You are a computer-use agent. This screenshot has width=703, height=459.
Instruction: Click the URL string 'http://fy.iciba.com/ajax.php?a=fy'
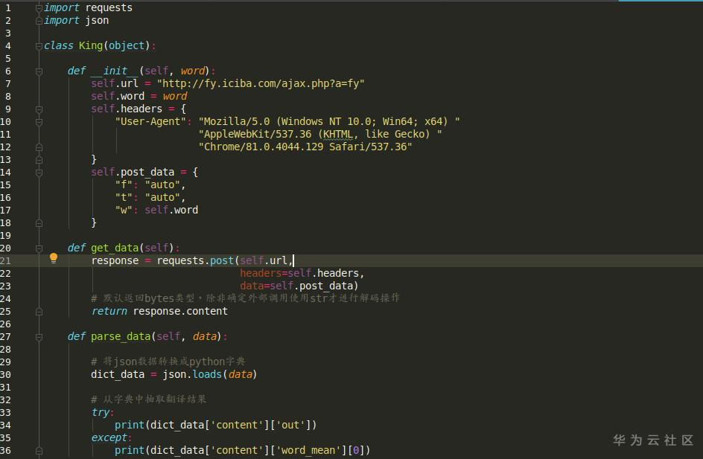point(261,84)
